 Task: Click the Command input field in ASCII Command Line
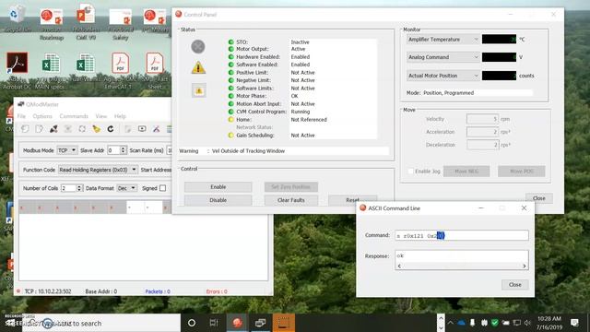(462, 236)
